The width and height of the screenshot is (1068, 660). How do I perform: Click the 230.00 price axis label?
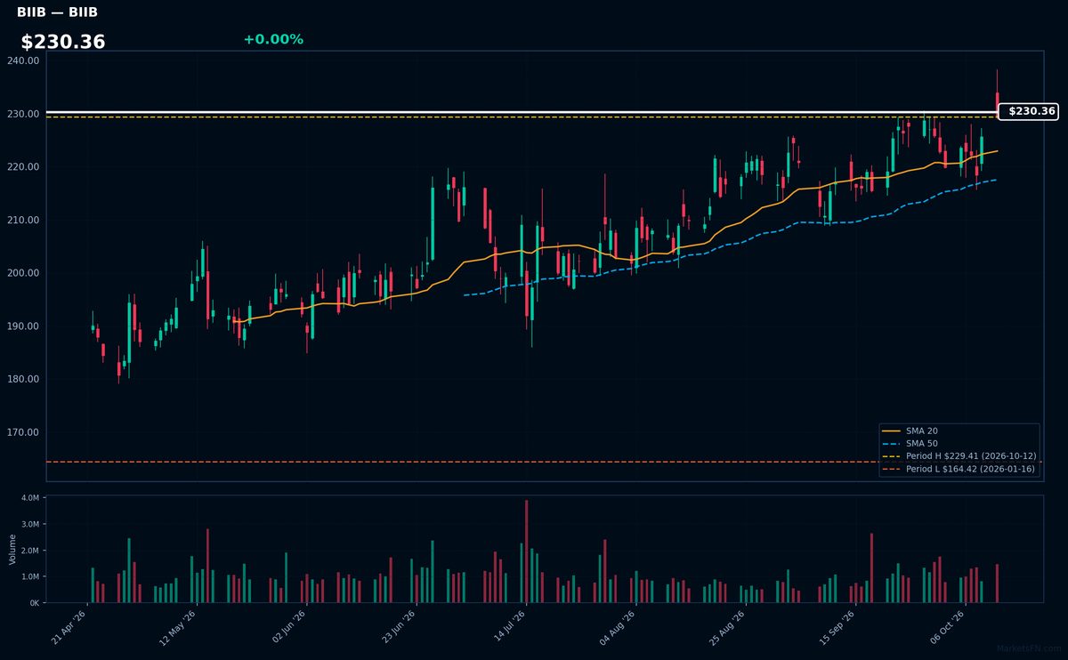(x=23, y=114)
